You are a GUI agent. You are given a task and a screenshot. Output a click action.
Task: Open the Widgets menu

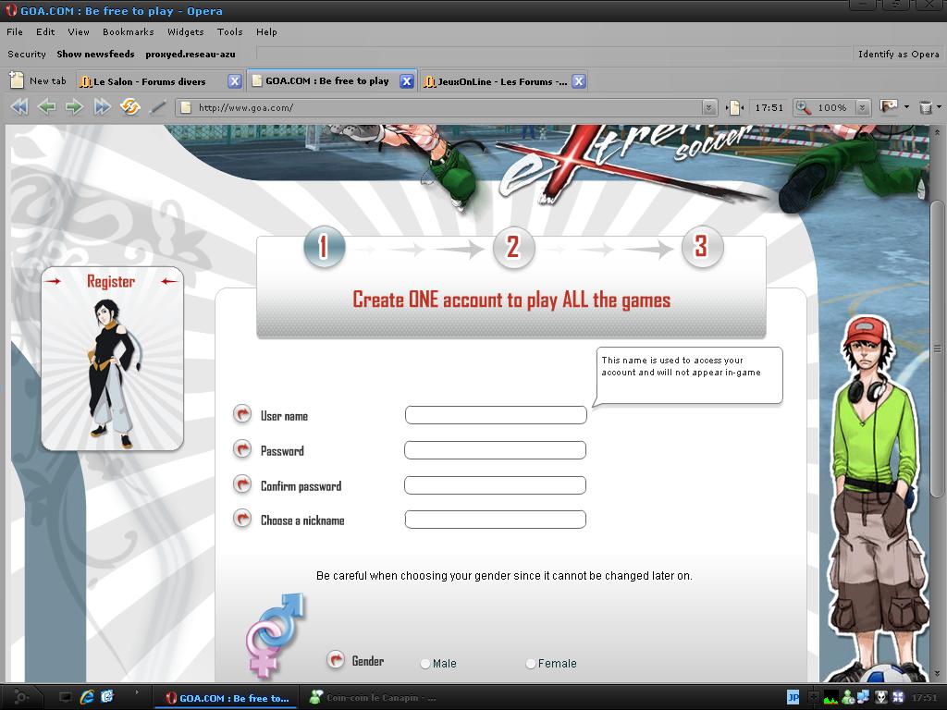click(x=185, y=32)
